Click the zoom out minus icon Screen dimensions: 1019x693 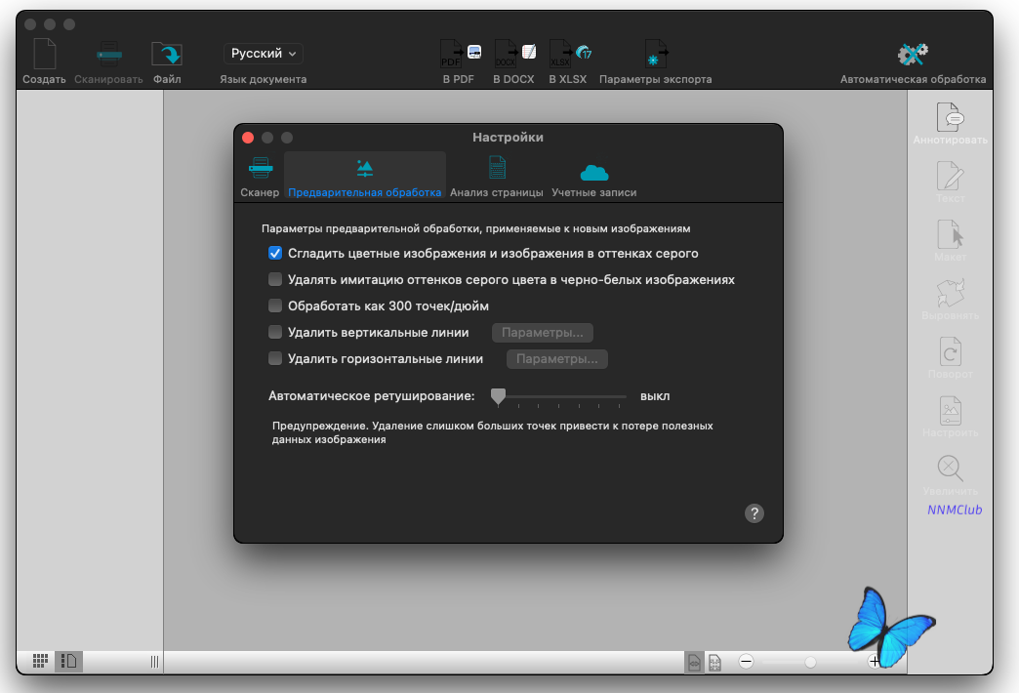746,662
